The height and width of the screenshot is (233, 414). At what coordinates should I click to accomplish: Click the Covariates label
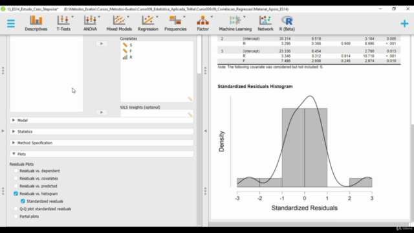click(129, 39)
